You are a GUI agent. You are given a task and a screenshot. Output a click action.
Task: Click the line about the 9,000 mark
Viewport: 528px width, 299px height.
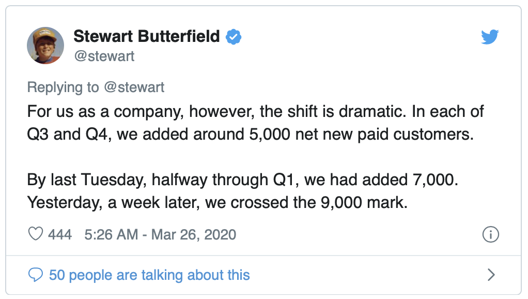click(x=218, y=202)
